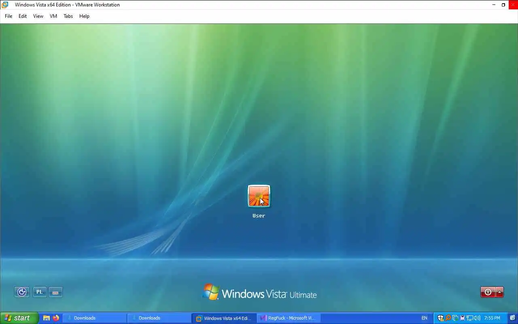This screenshot has height=324, width=518.
Task: Open the on-screen keyboard button
Action: pos(55,292)
